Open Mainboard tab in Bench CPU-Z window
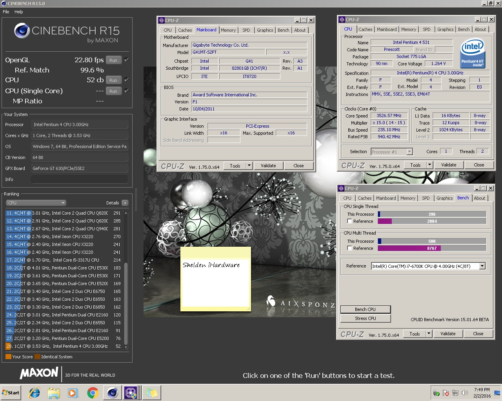The width and height of the screenshot is (502, 401). [x=386, y=198]
